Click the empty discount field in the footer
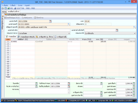 click(93, 87)
